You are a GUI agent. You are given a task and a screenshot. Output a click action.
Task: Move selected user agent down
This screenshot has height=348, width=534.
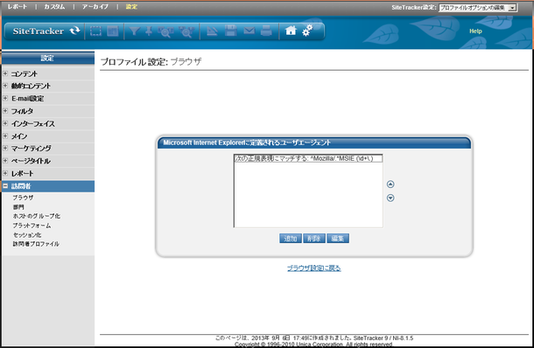(x=390, y=198)
